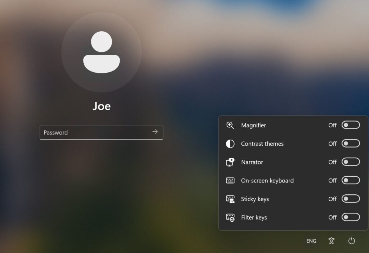The image size is (369, 253).
Task: Submit password with the arrow button
Action: pyautogui.click(x=155, y=132)
